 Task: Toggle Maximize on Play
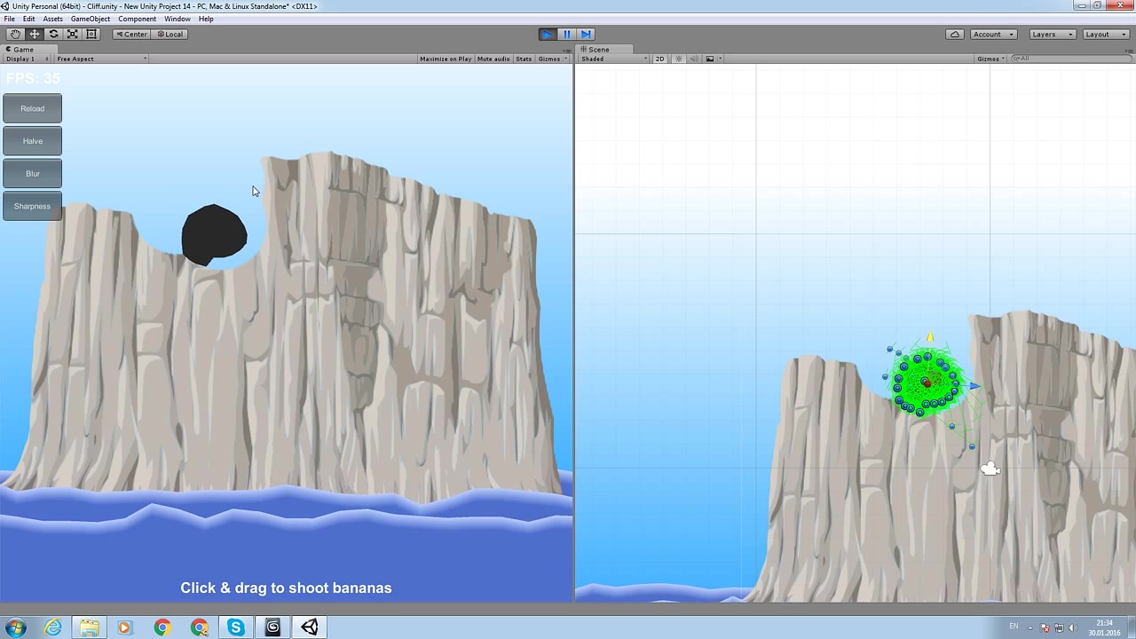[x=446, y=59]
